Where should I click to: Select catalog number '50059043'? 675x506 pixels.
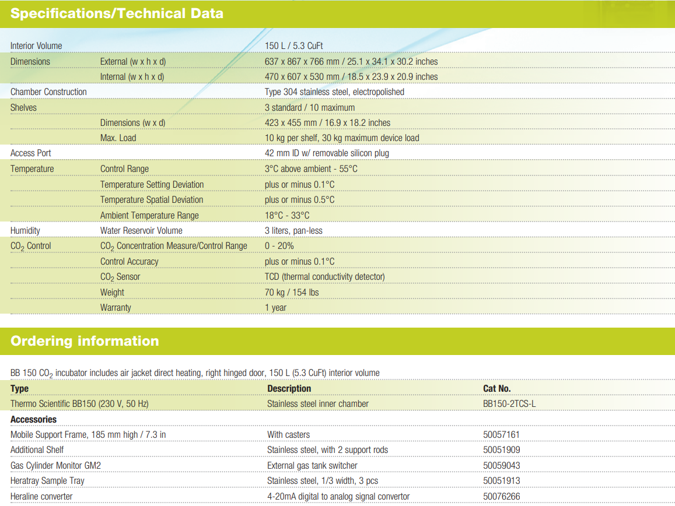tap(502, 466)
